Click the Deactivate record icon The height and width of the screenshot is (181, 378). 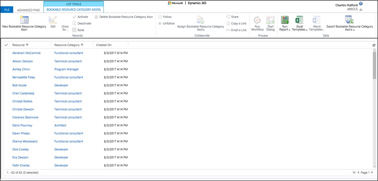point(74,24)
